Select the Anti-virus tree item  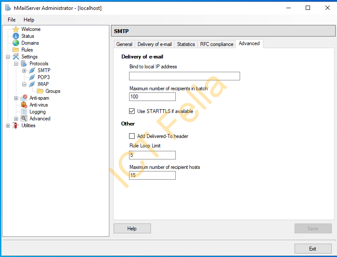coord(39,105)
